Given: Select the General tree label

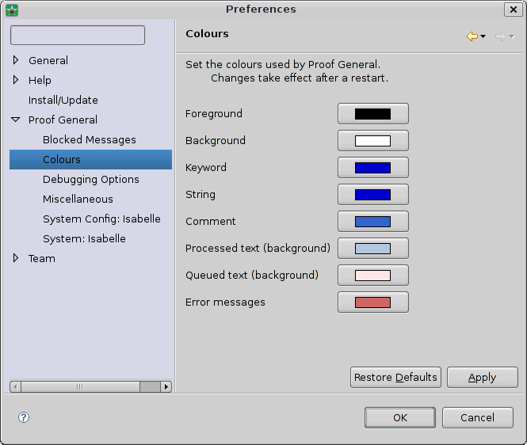Looking at the screenshot, I should point(48,60).
